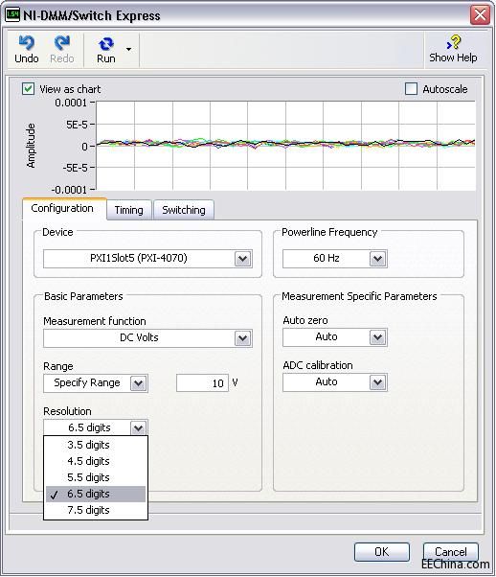Choose 4.5 digits resolution
Viewport: 496px width, 577px height.
coord(96,461)
